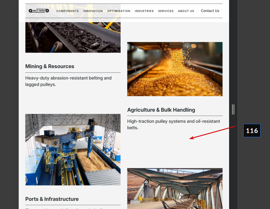This screenshot has height=209, width=270.
Task: Grab the preview pane drag handle
Action: (x=233, y=109)
